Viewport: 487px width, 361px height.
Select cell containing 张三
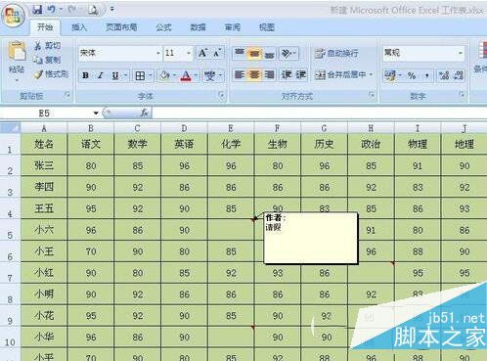pos(44,165)
